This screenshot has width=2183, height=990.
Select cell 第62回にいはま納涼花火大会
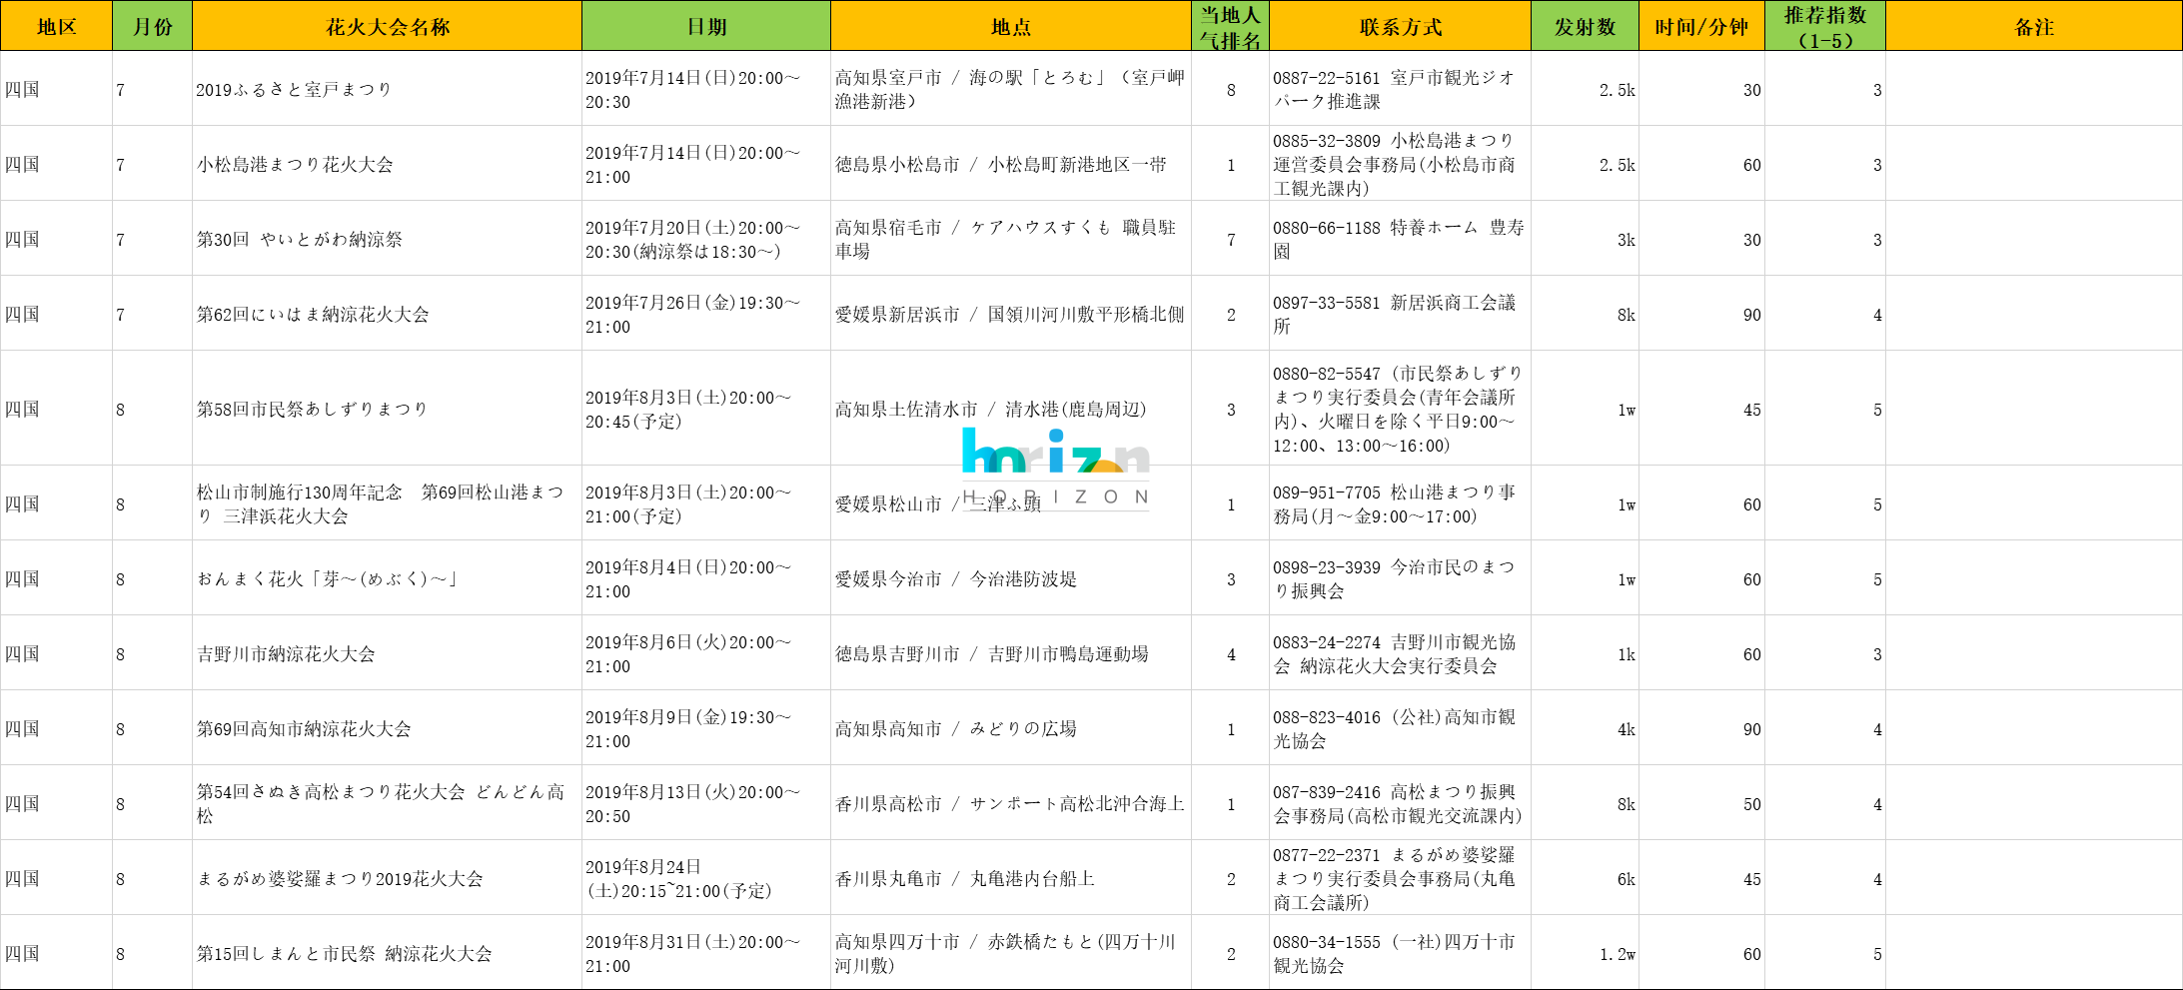[x=387, y=314]
